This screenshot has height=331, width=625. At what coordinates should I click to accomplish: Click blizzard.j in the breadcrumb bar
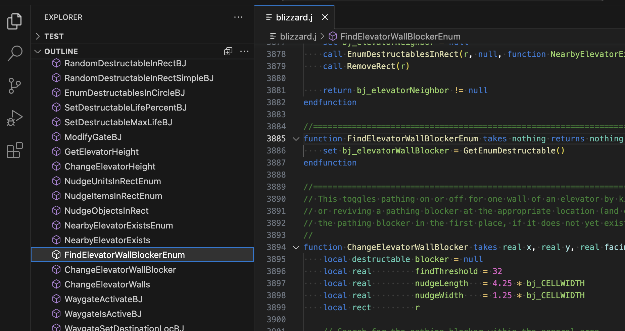coord(298,36)
